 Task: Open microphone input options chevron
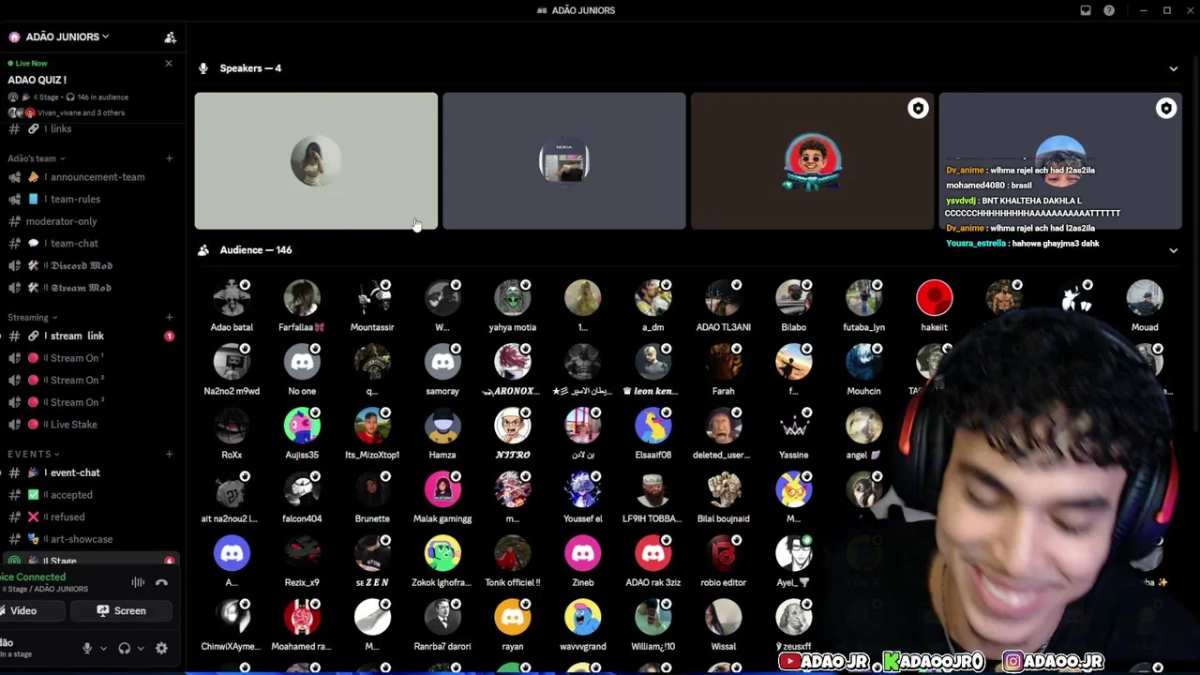tap(103, 648)
